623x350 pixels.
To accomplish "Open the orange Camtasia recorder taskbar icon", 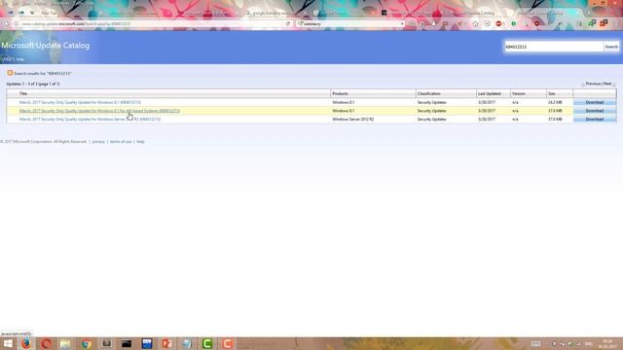I will (227, 343).
